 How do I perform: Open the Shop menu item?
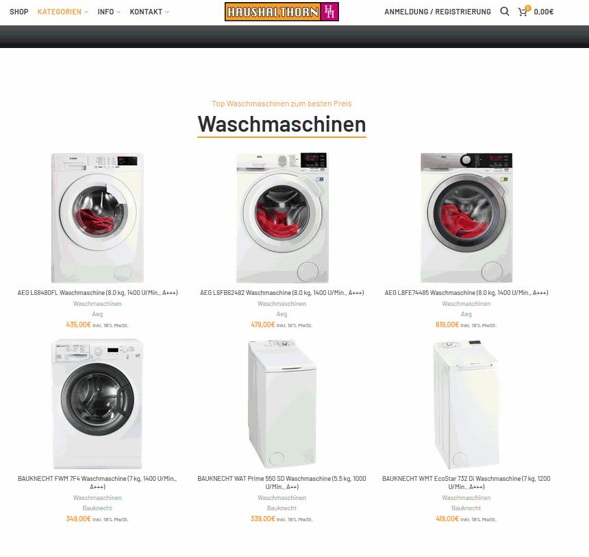coord(18,12)
